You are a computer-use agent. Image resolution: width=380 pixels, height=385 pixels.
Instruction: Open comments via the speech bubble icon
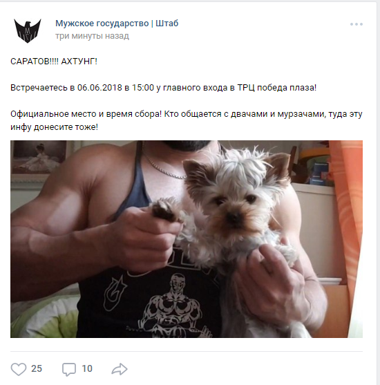pyautogui.click(x=69, y=369)
